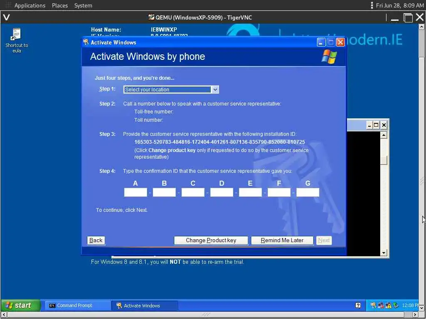
Task: Minimize the TigerVNC window
Action: pyautogui.click(x=395, y=18)
